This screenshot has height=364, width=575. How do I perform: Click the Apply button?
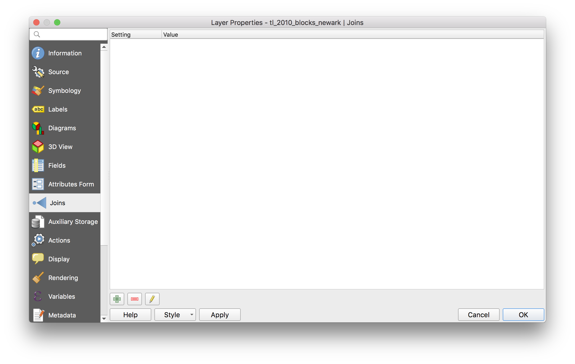[x=220, y=315]
